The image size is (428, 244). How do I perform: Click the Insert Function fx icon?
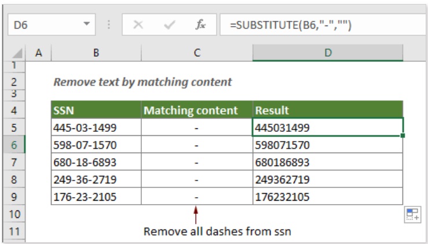click(x=200, y=25)
